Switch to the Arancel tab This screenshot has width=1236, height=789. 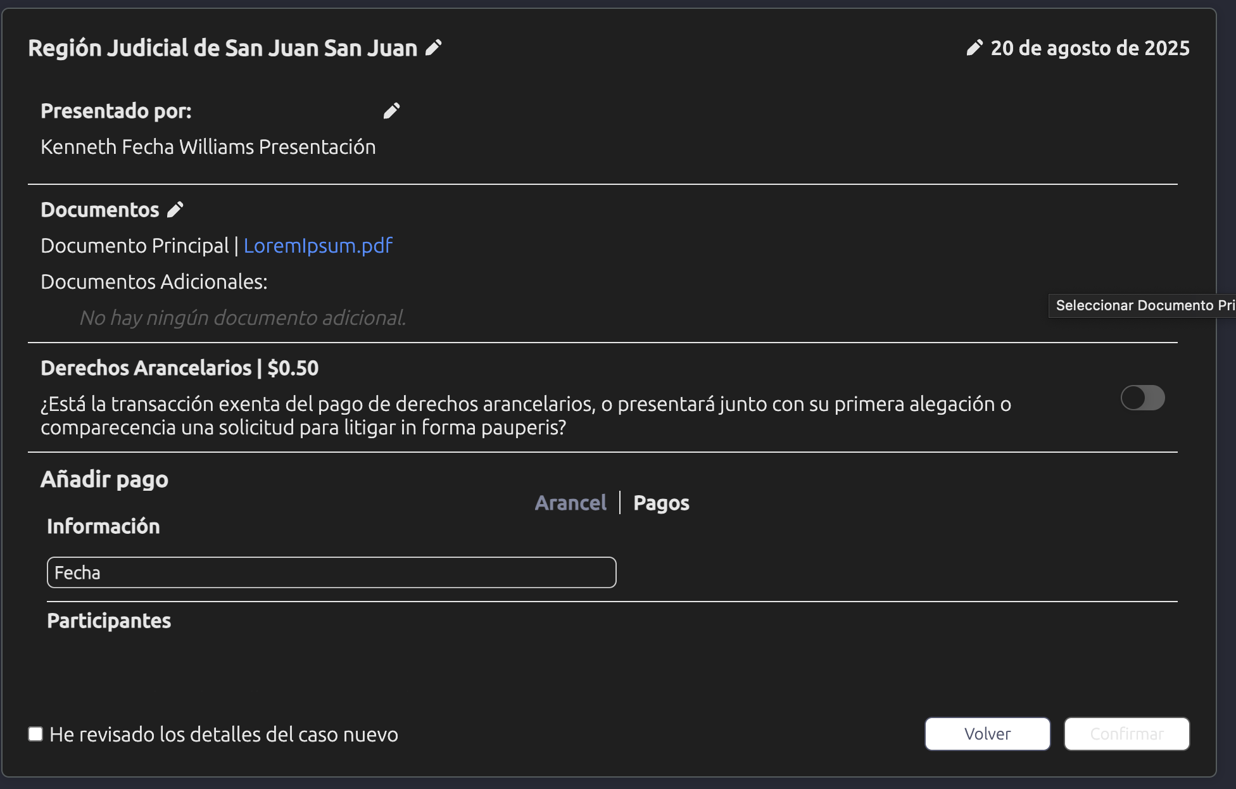pos(570,503)
